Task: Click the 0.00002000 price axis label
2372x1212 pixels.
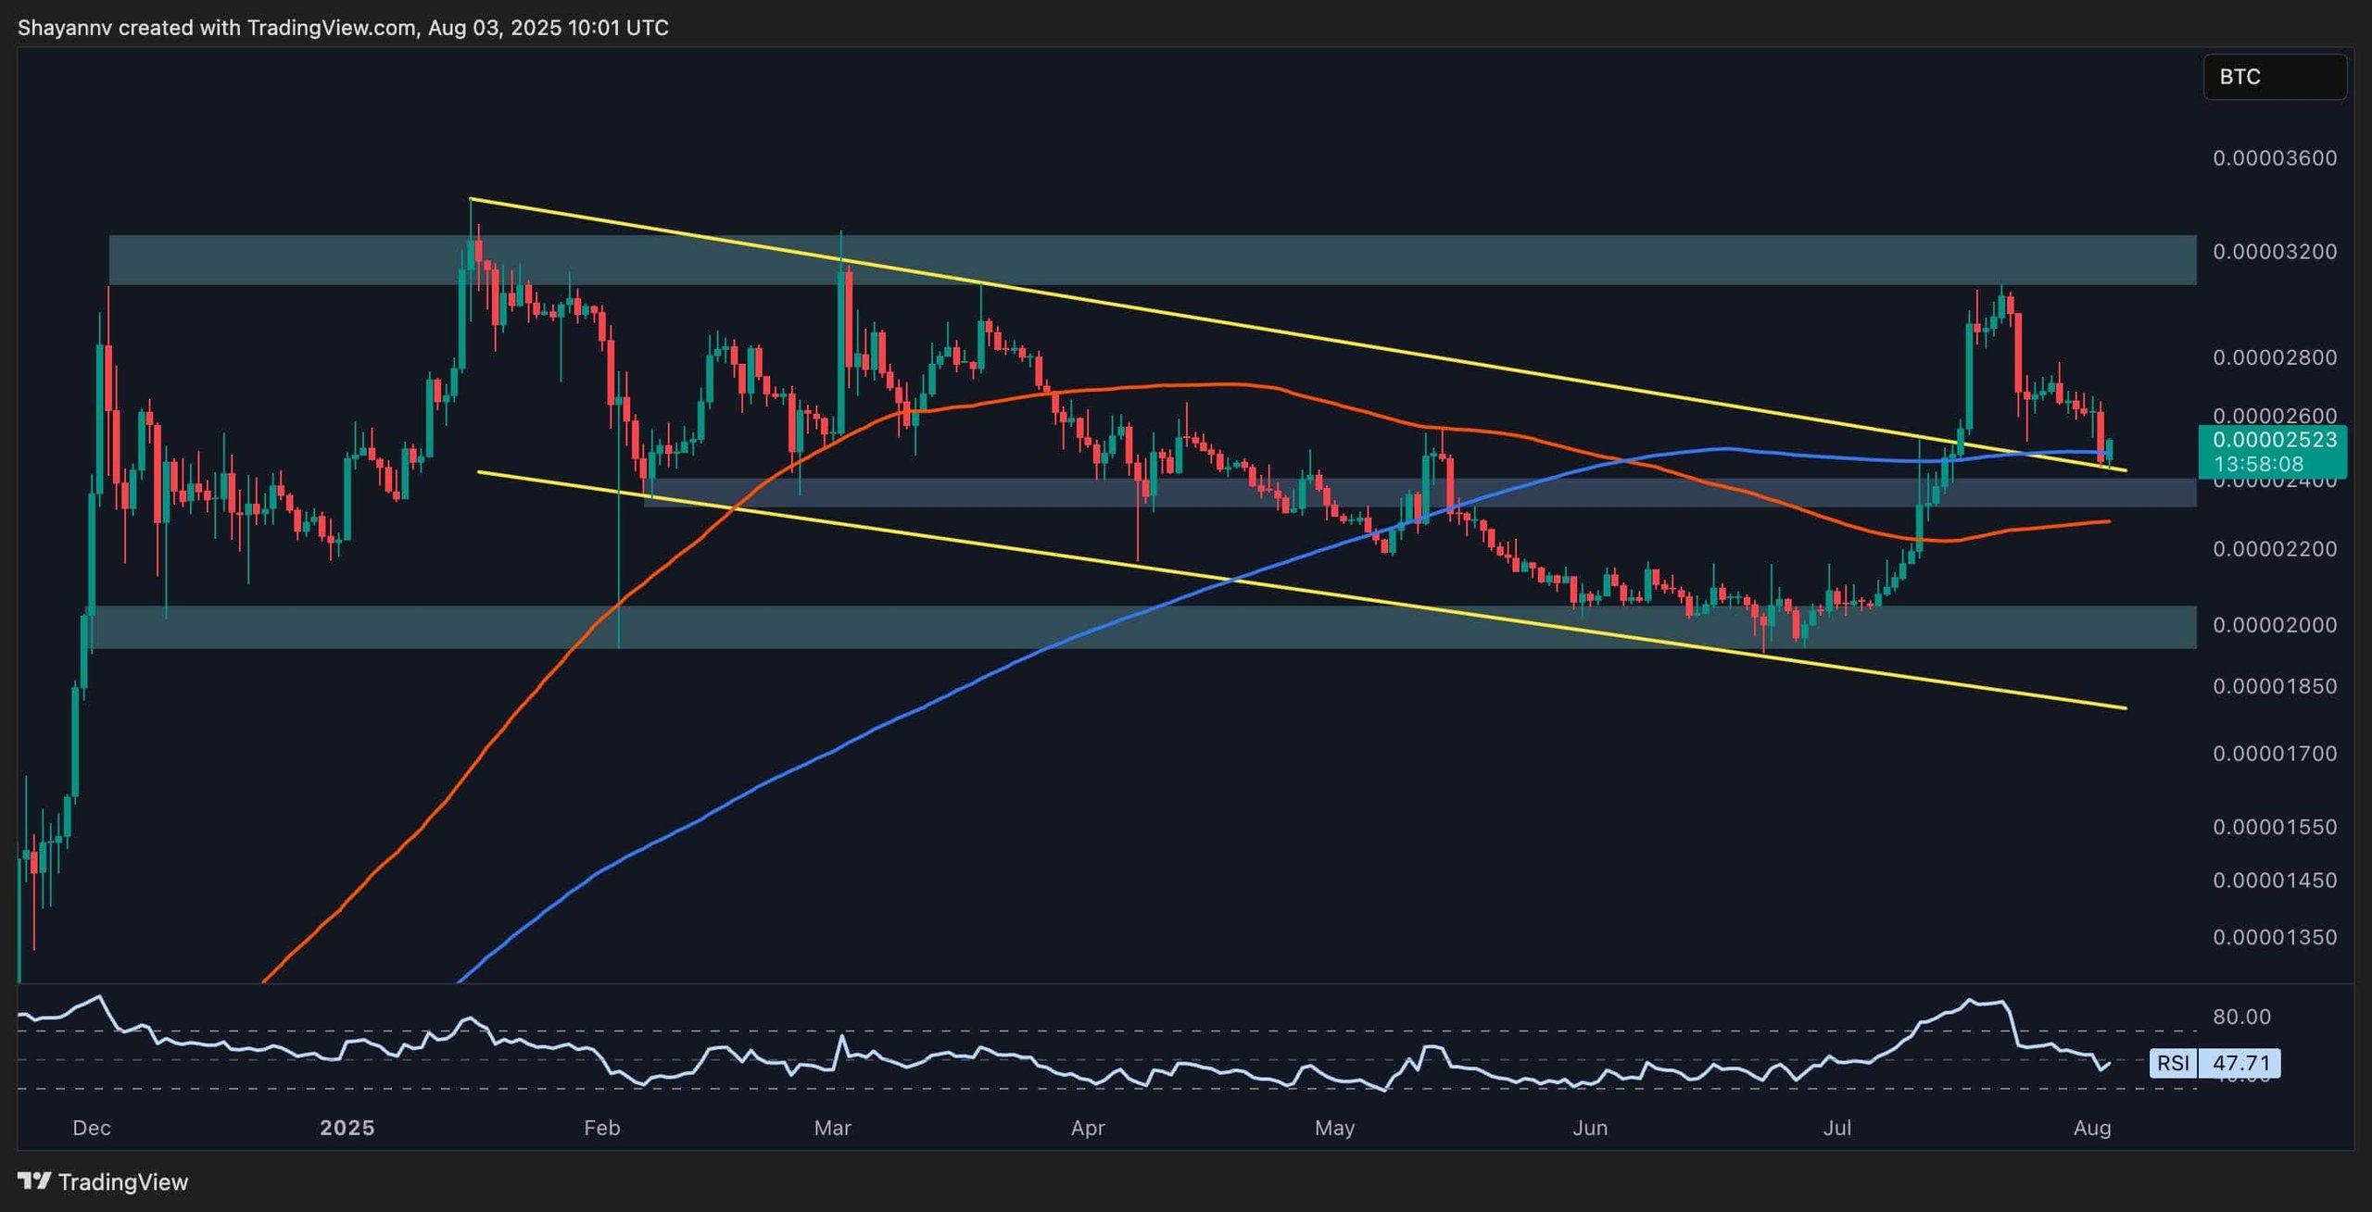Action: click(x=2275, y=625)
